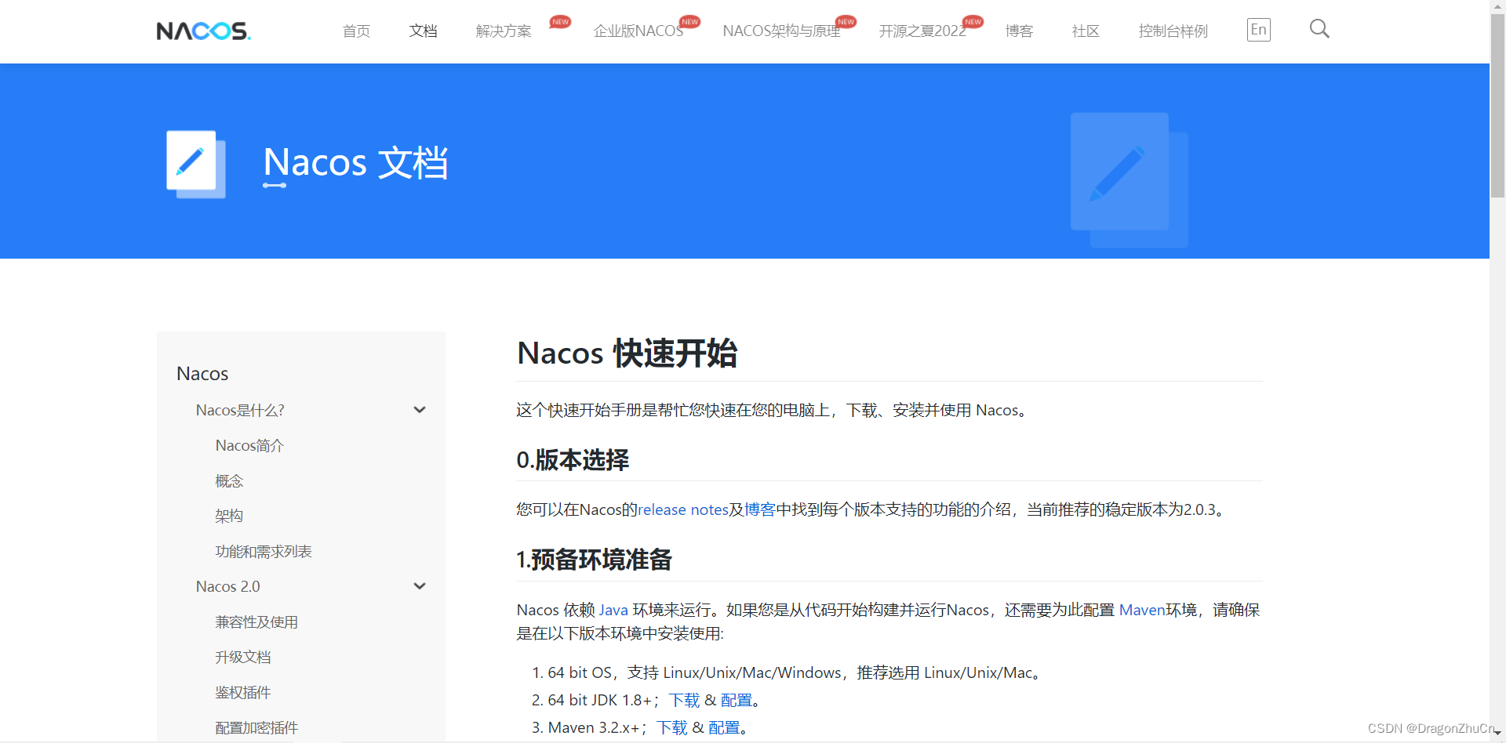Click the 0.版本选择 heading
1506x743 pixels.
point(573,460)
